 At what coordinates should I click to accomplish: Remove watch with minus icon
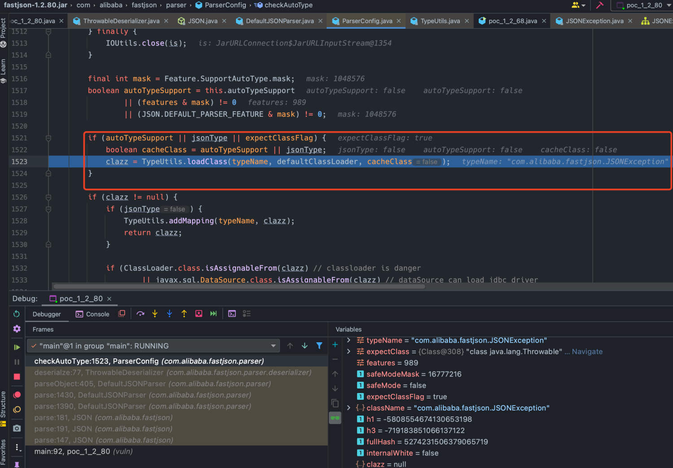(335, 359)
